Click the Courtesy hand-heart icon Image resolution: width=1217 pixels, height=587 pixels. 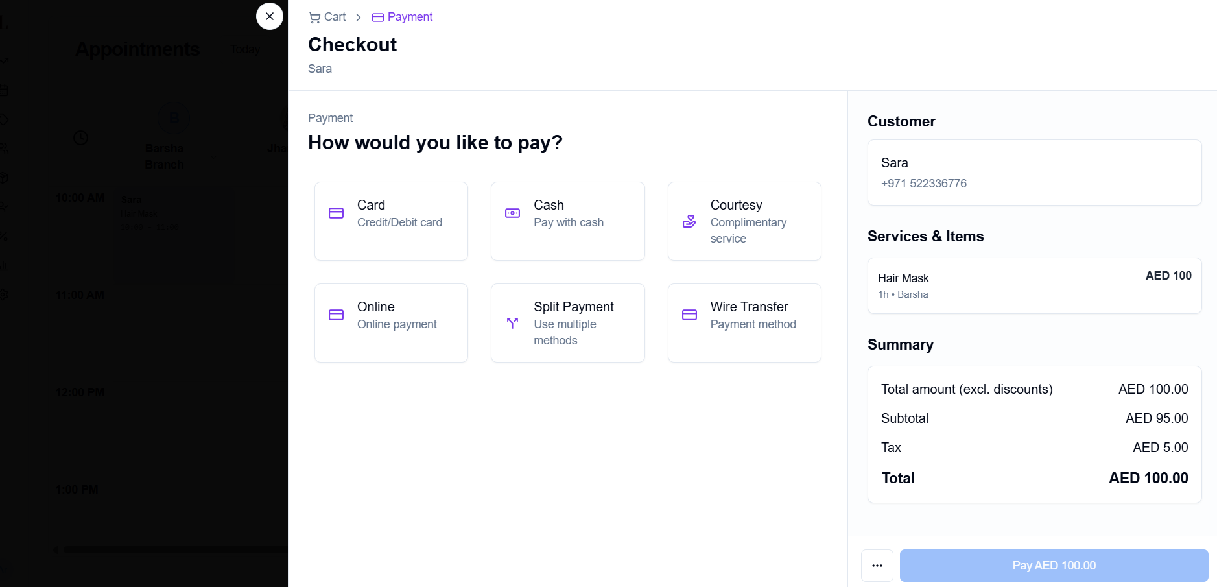pos(689,222)
